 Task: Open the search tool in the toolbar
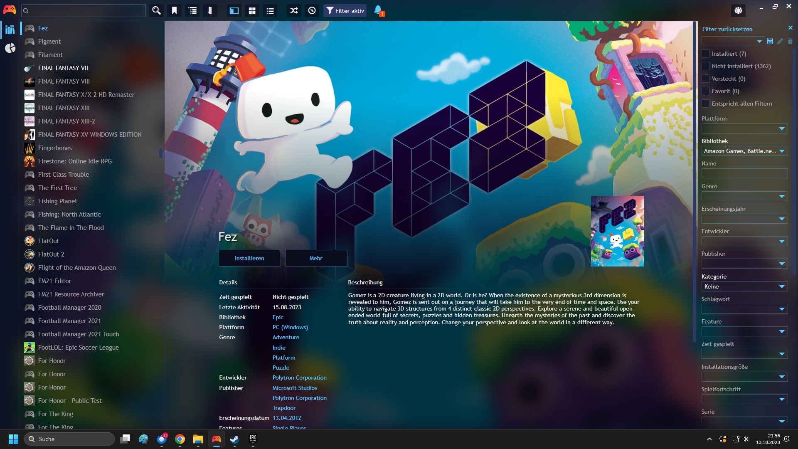click(156, 10)
